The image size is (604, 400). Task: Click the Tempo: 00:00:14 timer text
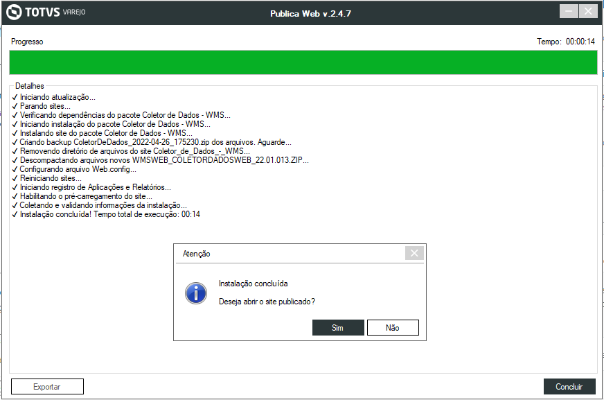point(566,42)
